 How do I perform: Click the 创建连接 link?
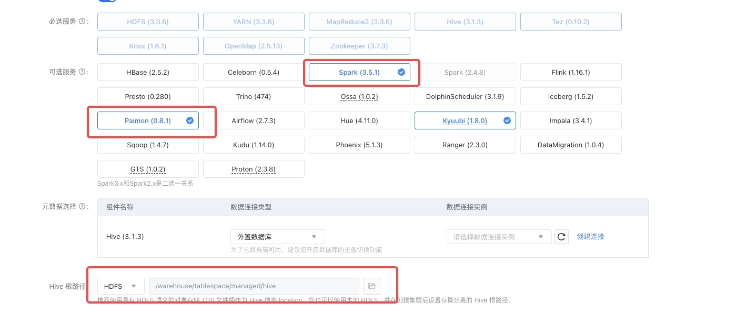[590, 237]
